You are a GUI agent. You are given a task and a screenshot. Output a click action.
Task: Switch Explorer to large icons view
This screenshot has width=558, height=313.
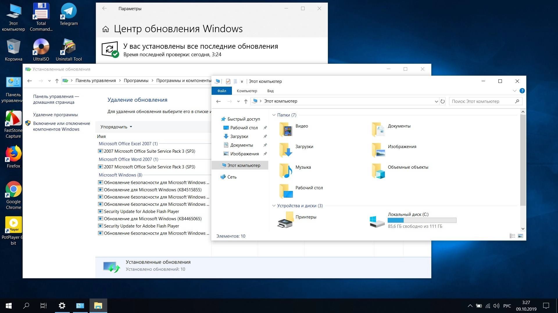[521, 236]
